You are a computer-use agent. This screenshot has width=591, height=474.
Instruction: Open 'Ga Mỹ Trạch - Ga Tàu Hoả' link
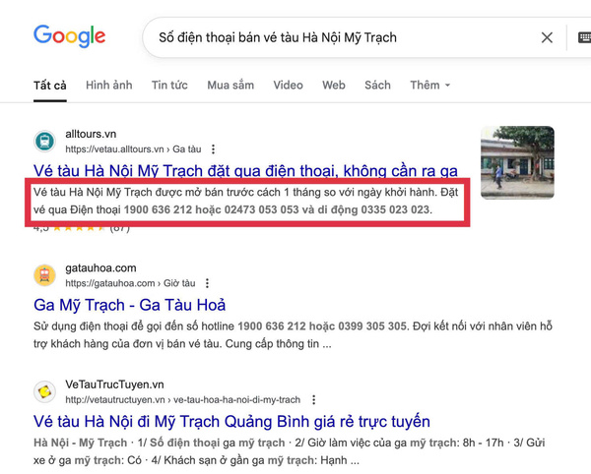(x=130, y=305)
